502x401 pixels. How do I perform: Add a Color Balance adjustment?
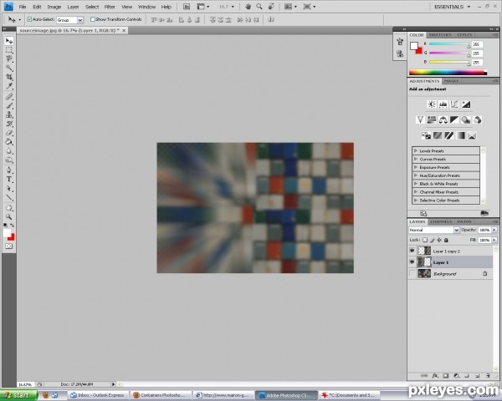click(x=443, y=120)
